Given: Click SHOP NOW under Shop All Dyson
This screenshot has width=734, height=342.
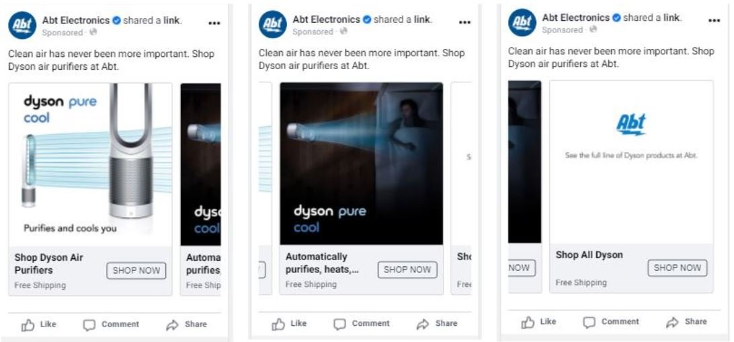Looking at the screenshot, I should tap(678, 268).
